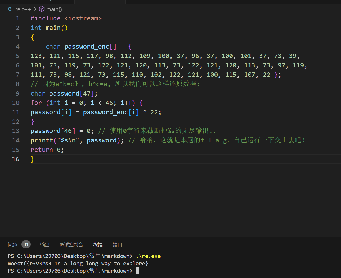Click the breadcrumb chevron separator after re.c++
The height and width of the screenshot is (278, 341).
[x=35, y=9]
